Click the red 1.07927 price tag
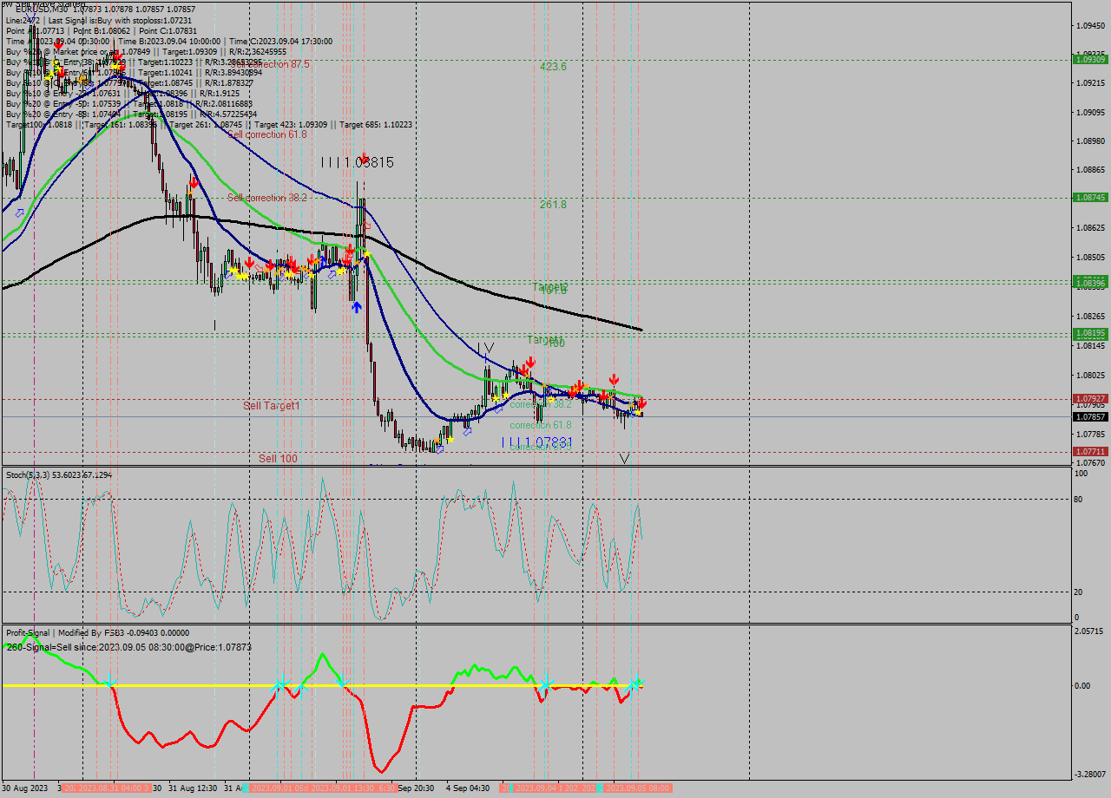The width and height of the screenshot is (1111, 798). click(1090, 399)
